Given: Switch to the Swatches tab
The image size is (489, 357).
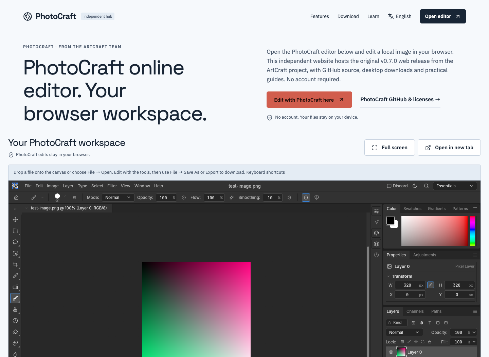Looking at the screenshot, I should 412,209.
